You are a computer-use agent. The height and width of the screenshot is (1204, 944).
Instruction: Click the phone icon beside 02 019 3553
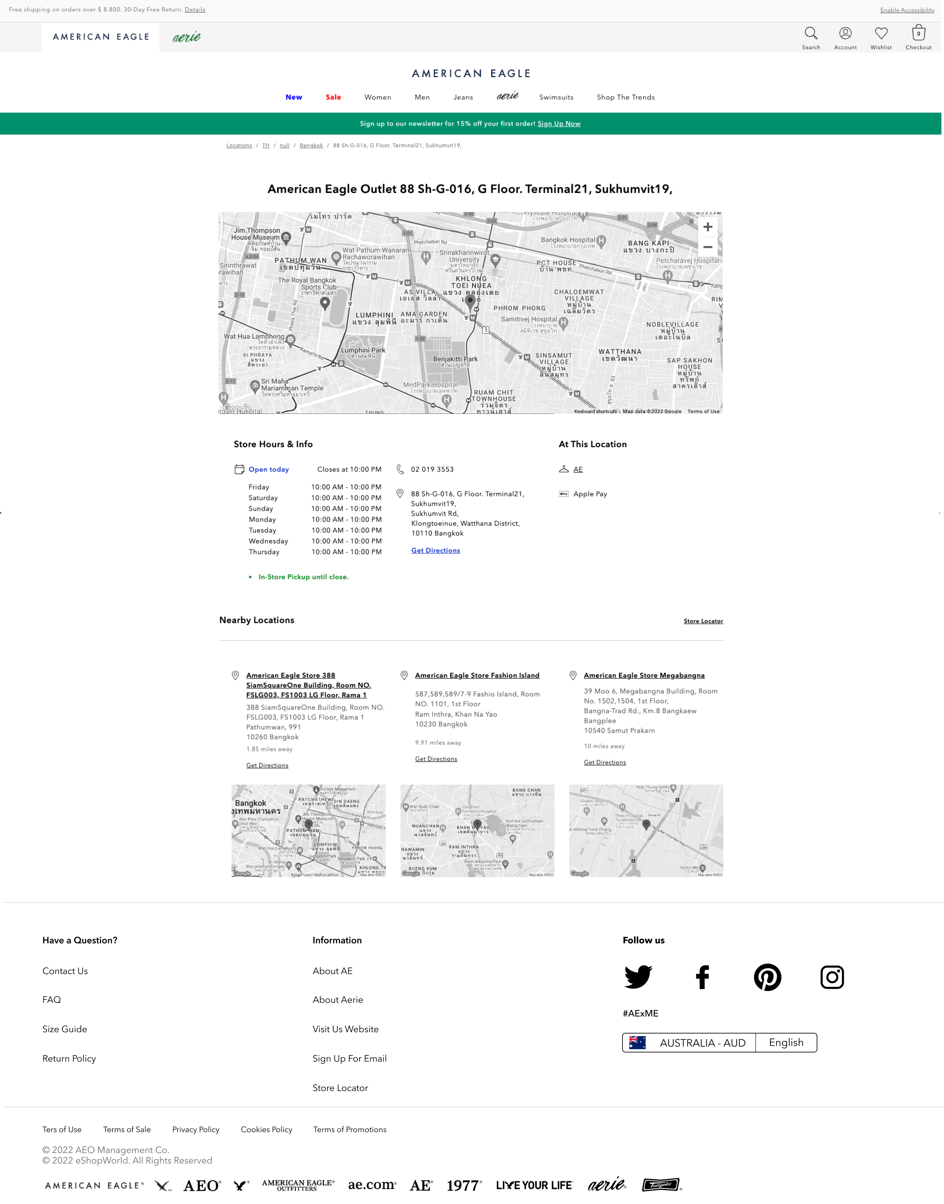pos(400,469)
